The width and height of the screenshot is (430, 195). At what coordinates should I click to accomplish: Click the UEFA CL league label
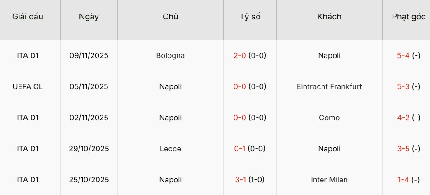(x=28, y=86)
